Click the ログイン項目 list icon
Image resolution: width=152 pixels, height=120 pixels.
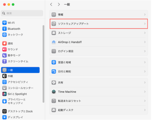coord(54,51)
